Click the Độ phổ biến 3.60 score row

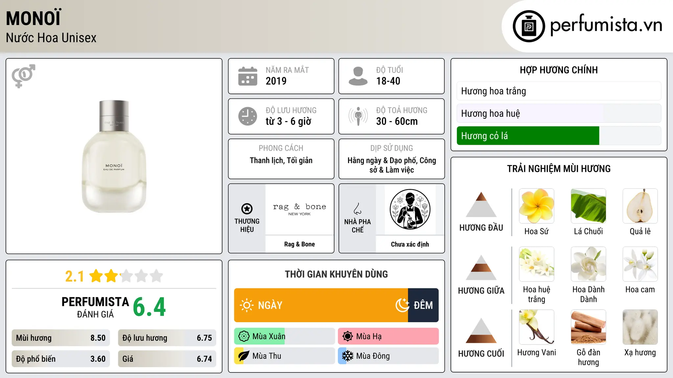click(61, 359)
